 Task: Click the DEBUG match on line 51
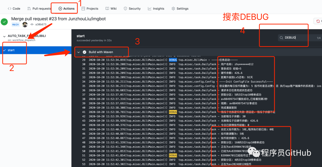pos(173,155)
